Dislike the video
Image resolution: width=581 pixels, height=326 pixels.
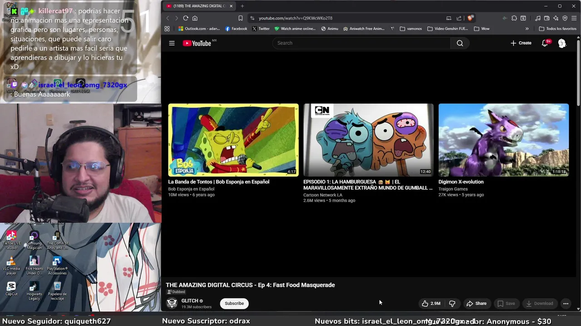[452, 303]
